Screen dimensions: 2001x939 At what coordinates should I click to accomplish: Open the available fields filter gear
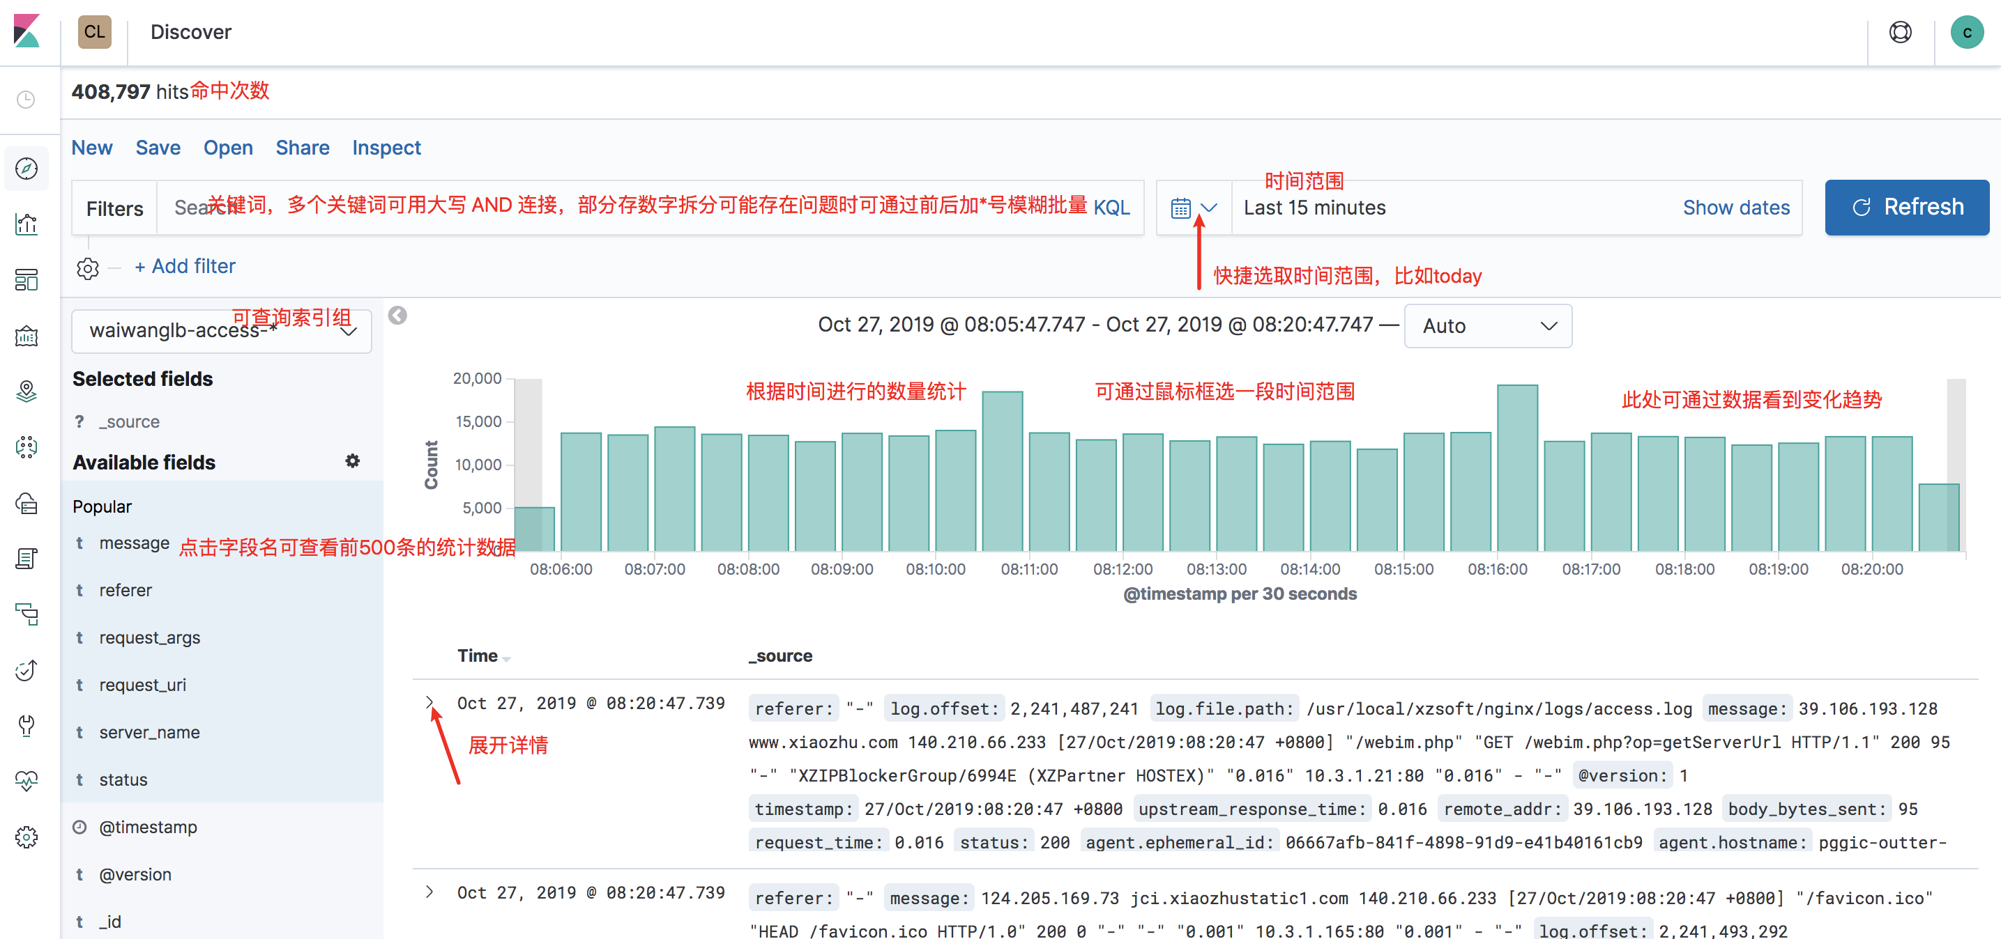click(352, 461)
